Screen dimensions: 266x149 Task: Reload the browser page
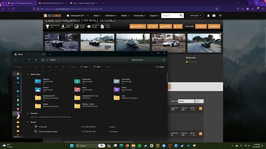pyautogui.click(x=13, y=9)
